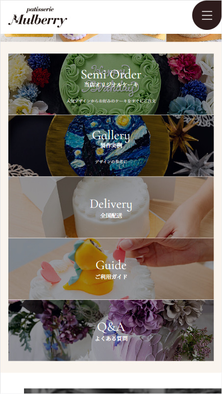This screenshot has height=394, width=222.
Task: Open the Guide heading
Action: click(111, 265)
